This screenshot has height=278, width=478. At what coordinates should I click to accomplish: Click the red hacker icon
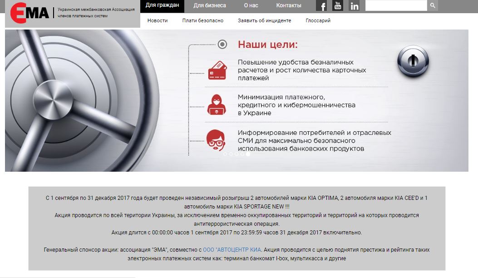click(217, 104)
